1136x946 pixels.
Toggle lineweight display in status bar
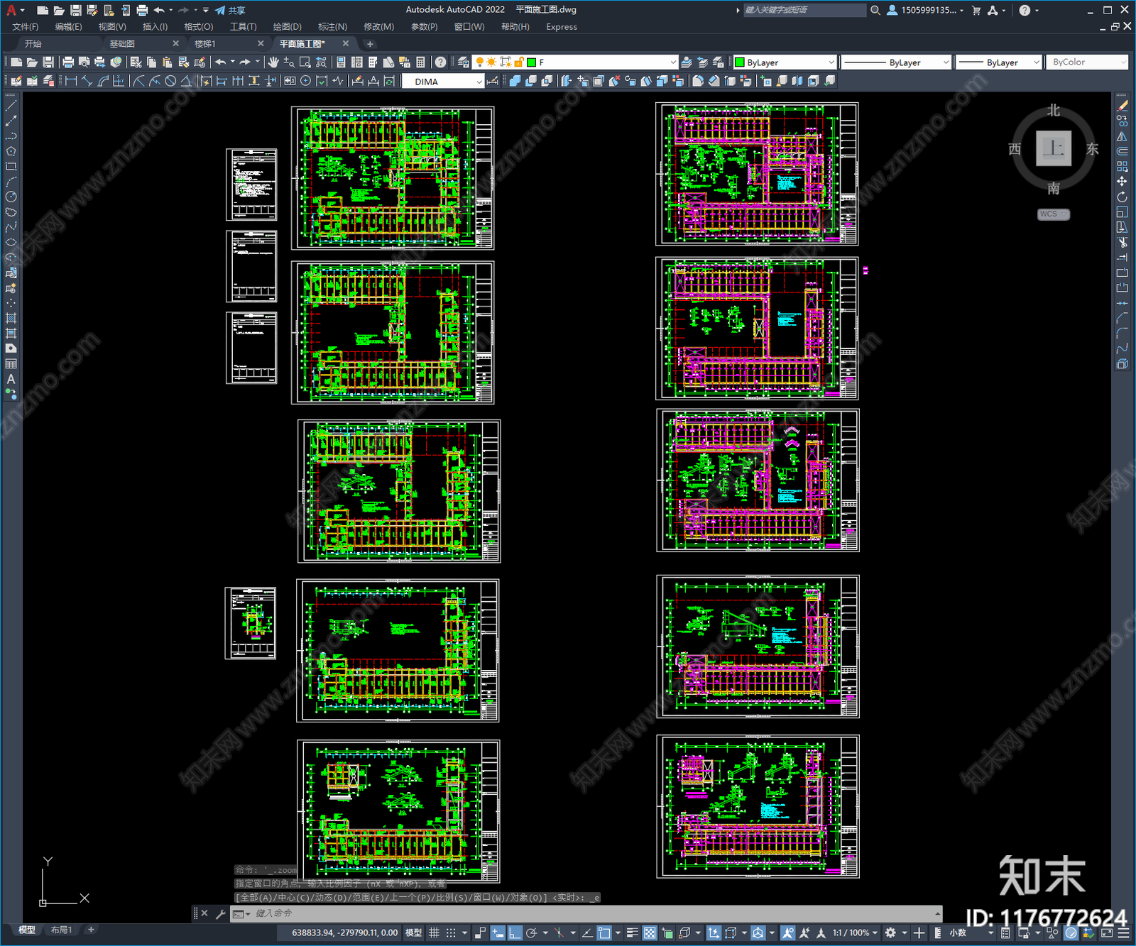pos(632,933)
